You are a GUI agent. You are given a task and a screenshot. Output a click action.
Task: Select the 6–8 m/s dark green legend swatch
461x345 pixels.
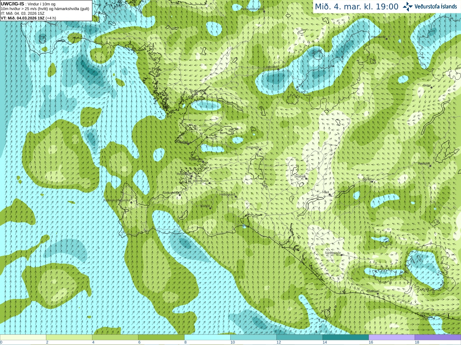pos(161,337)
